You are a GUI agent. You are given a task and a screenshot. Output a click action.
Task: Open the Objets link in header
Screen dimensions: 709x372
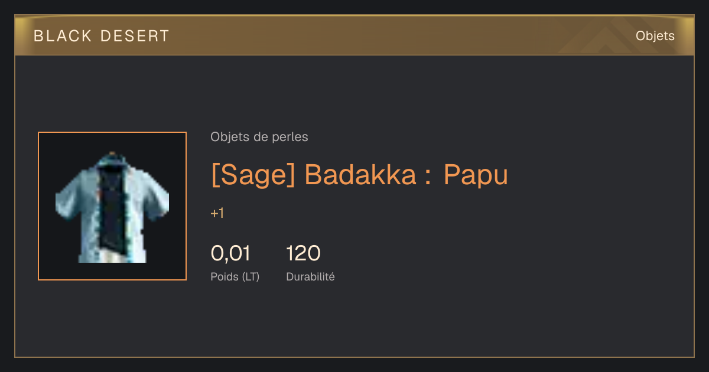(655, 36)
